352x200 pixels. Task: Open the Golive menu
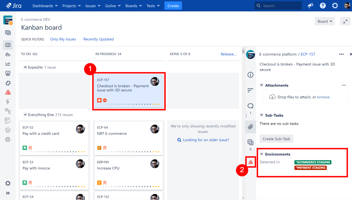113,6
